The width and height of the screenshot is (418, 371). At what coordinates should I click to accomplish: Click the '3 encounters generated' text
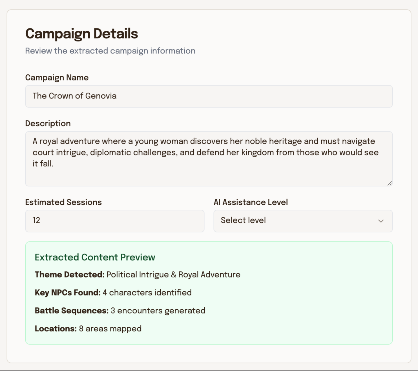158,311
